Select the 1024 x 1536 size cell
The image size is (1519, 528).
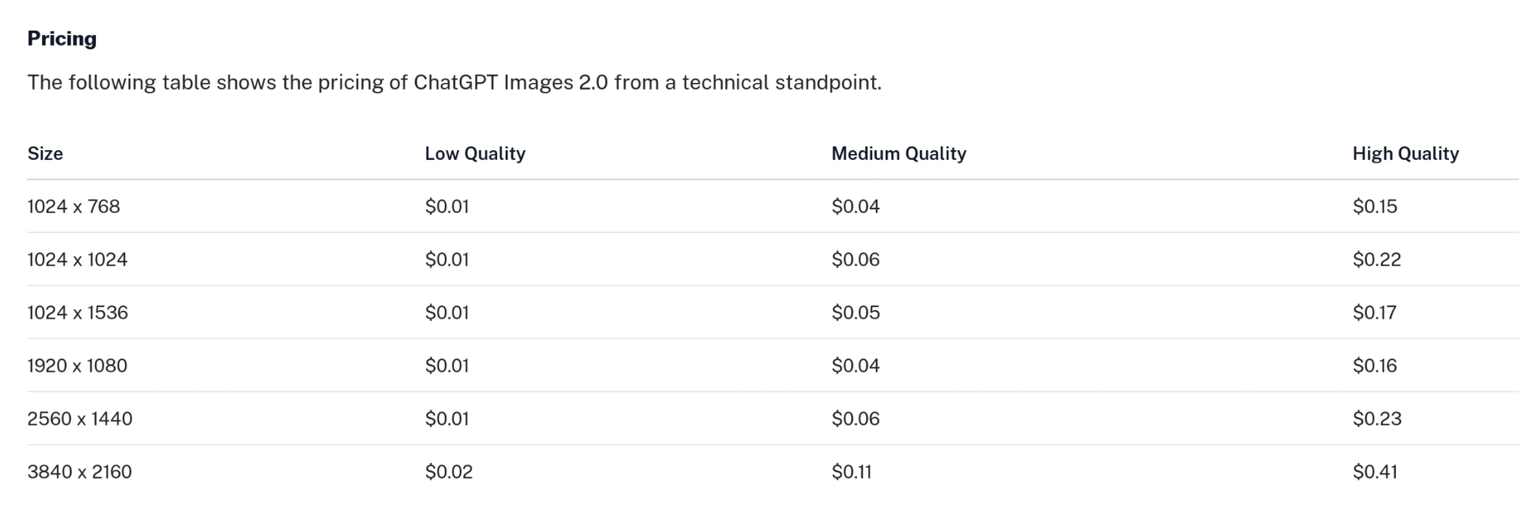(77, 313)
